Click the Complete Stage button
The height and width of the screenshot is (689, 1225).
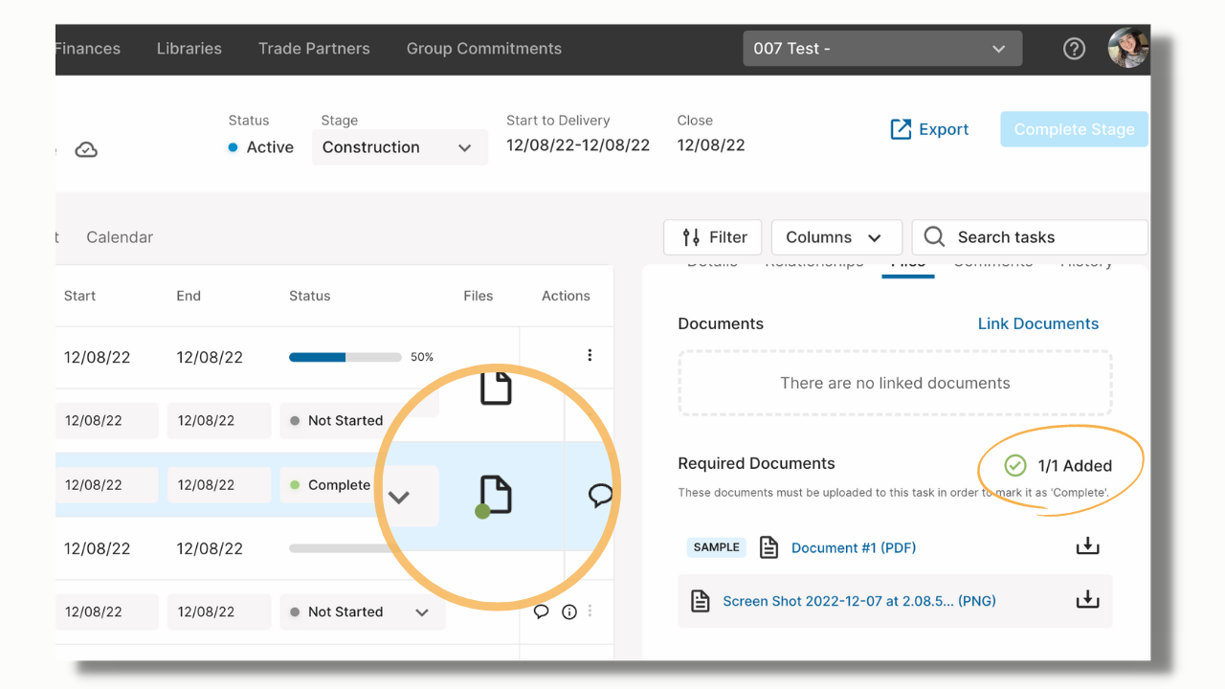click(1074, 129)
